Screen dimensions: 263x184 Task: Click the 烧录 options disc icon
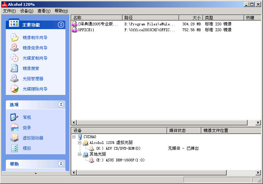click(14, 127)
